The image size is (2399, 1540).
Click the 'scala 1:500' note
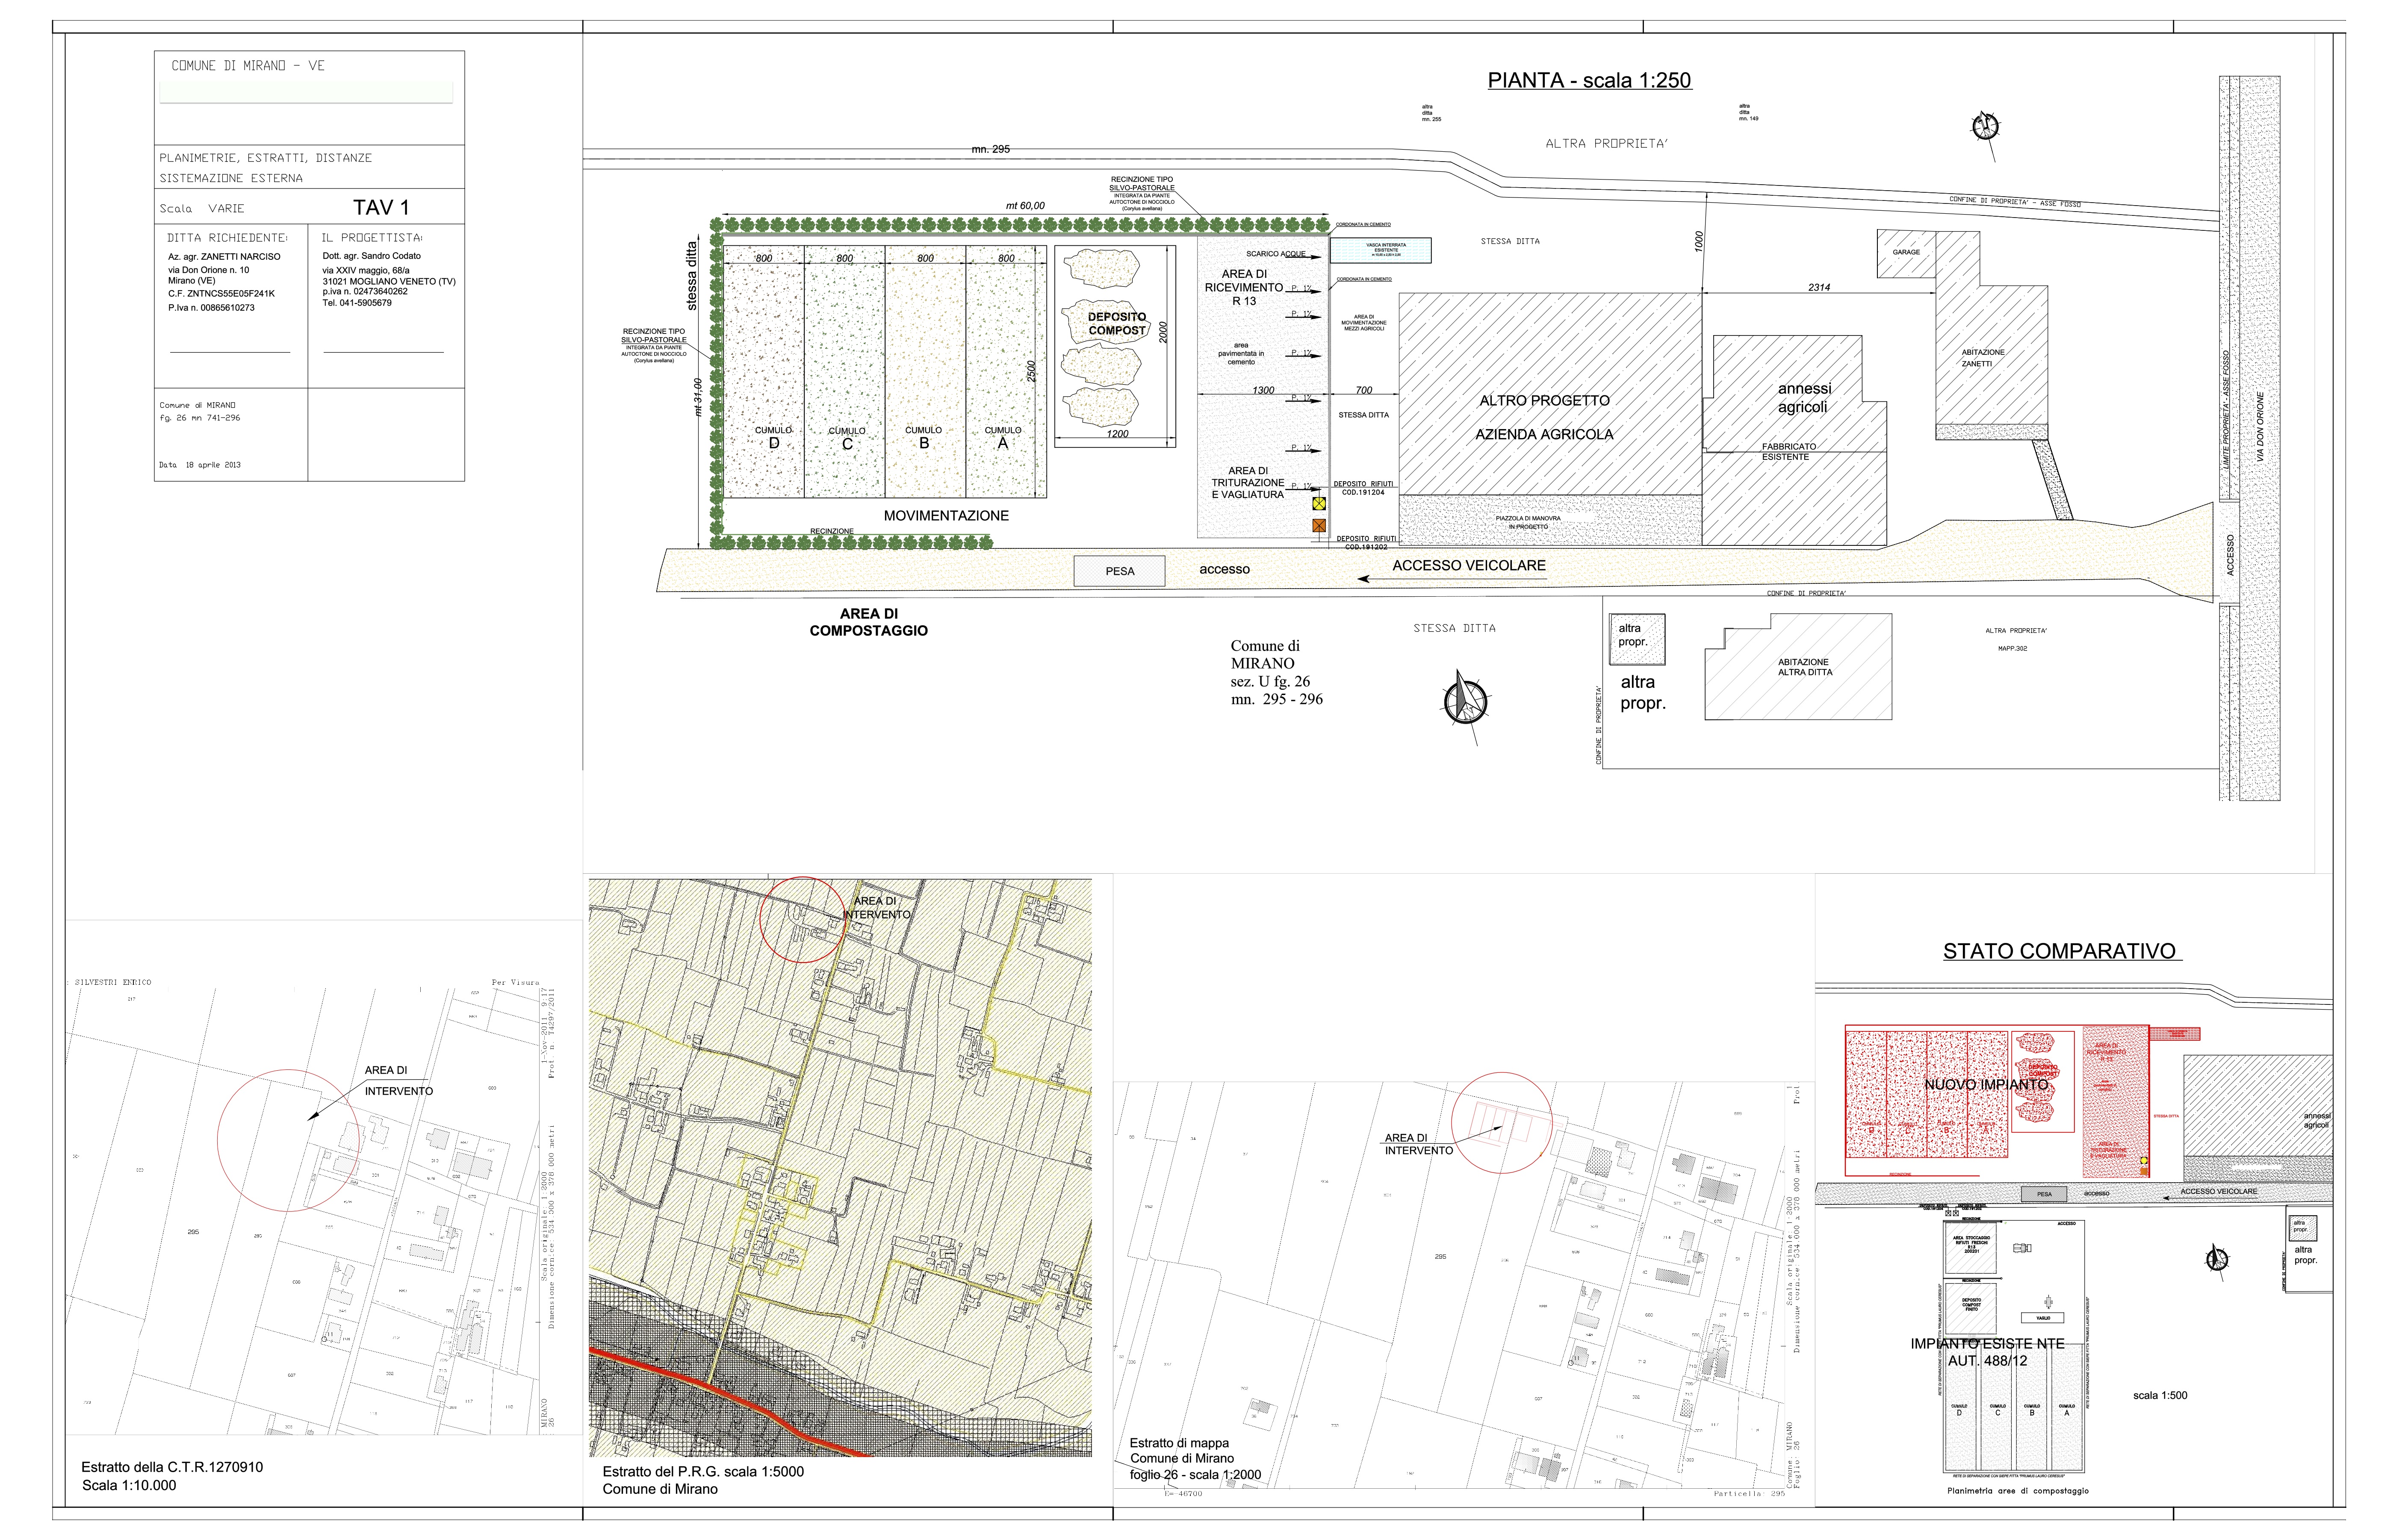coord(2160,1395)
